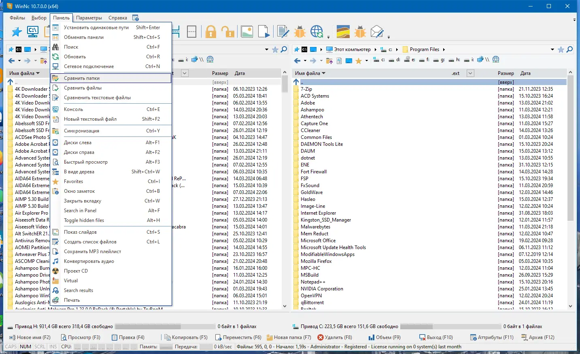The width and height of the screenshot is (580, 354).
Task: Choose Быстрый просмотр from the menu
Action: 111,162
